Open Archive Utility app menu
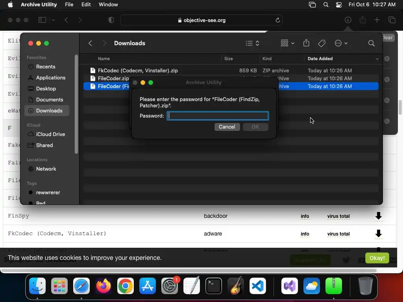Viewport: 403px width, 302px height. click(x=39, y=5)
